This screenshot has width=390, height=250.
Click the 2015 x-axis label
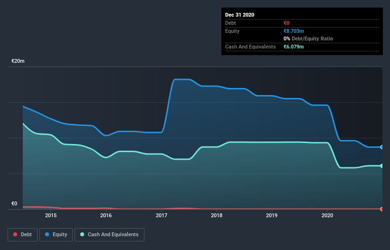(51, 215)
